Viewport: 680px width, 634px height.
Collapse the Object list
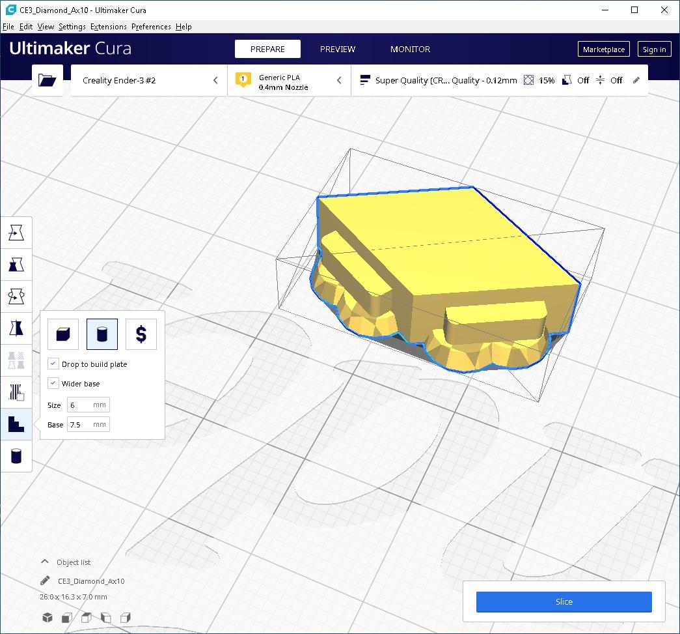44,562
